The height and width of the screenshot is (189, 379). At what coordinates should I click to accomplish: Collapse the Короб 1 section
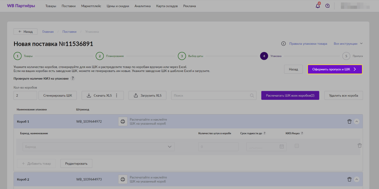[357, 121]
